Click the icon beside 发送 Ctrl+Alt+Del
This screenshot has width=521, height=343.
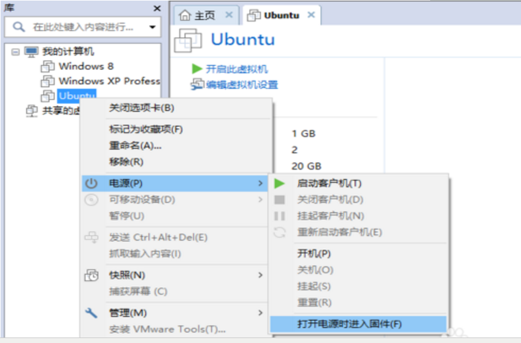(x=91, y=237)
